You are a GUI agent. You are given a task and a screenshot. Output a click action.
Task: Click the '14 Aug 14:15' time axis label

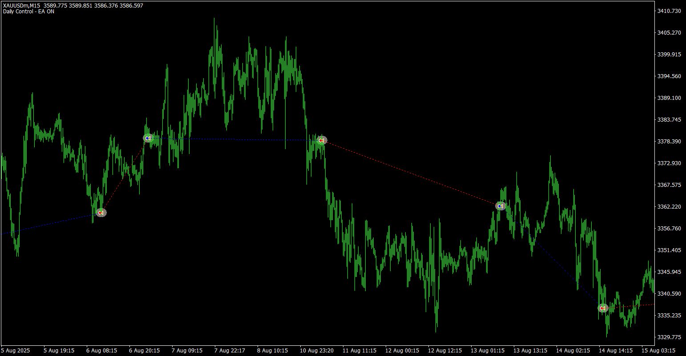616,350
